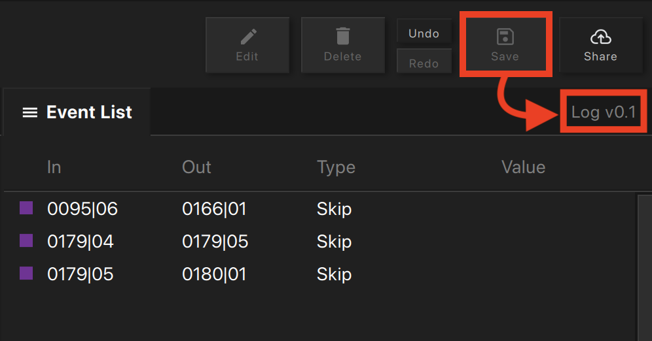Select the Skip event ending at 0180|01

[x=320, y=274]
